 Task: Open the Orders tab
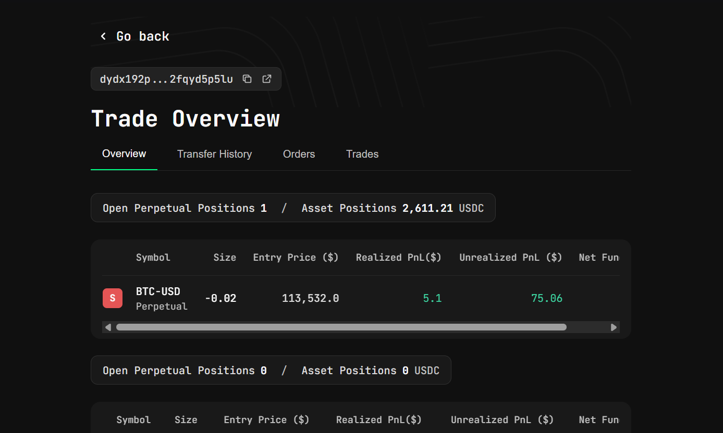tap(299, 154)
